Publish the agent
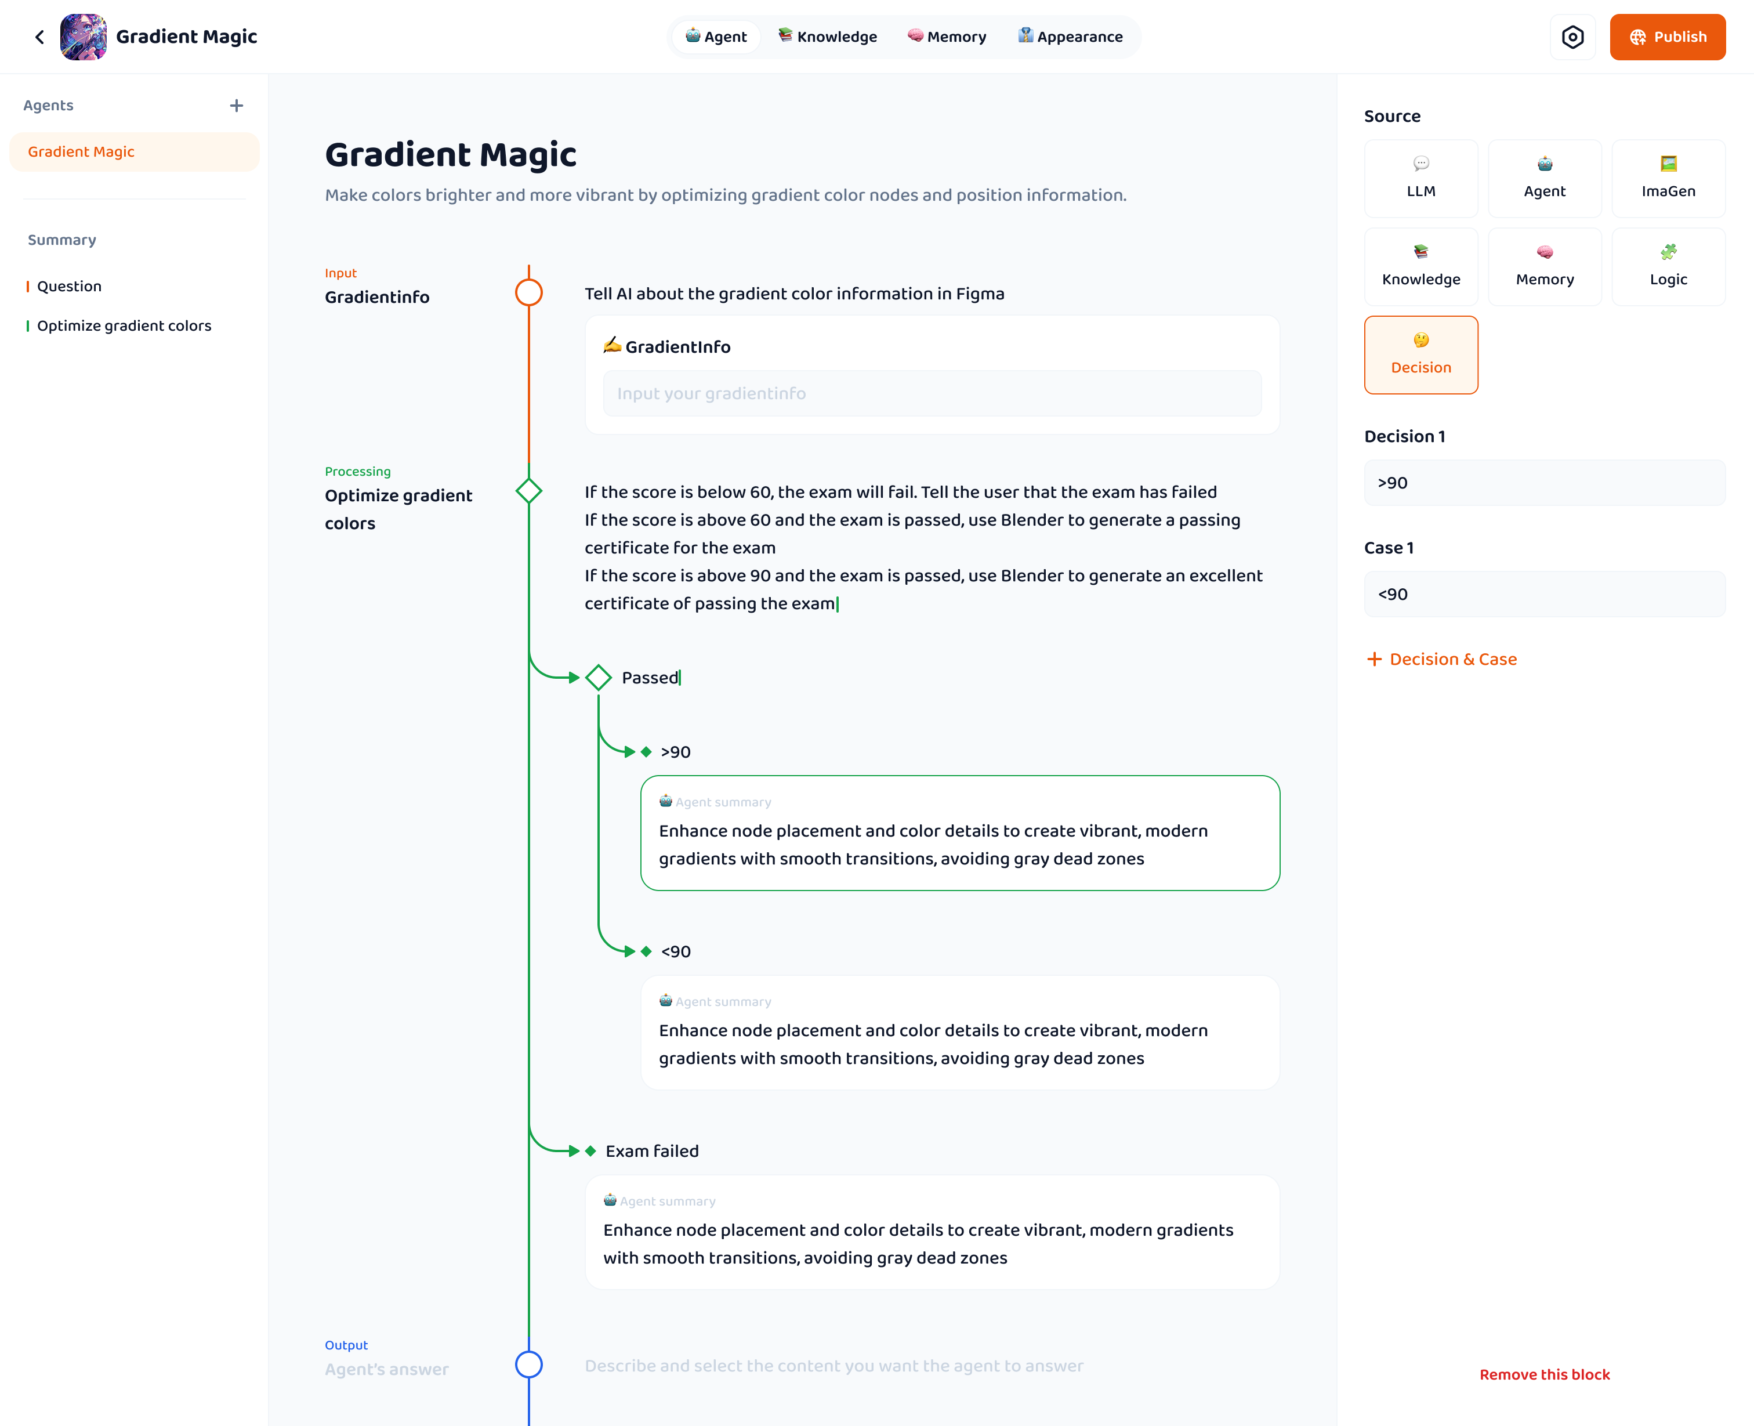The width and height of the screenshot is (1754, 1426). click(x=1667, y=37)
